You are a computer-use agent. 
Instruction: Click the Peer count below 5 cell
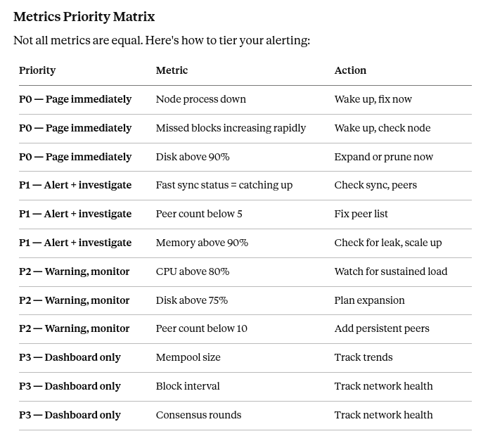pos(199,214)
